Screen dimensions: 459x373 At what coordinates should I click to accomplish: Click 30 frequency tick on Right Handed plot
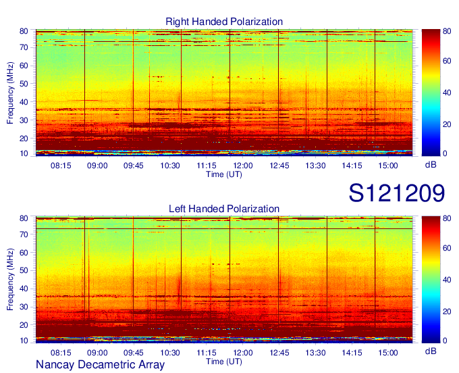pyautogui.click(x=24, y=120)
